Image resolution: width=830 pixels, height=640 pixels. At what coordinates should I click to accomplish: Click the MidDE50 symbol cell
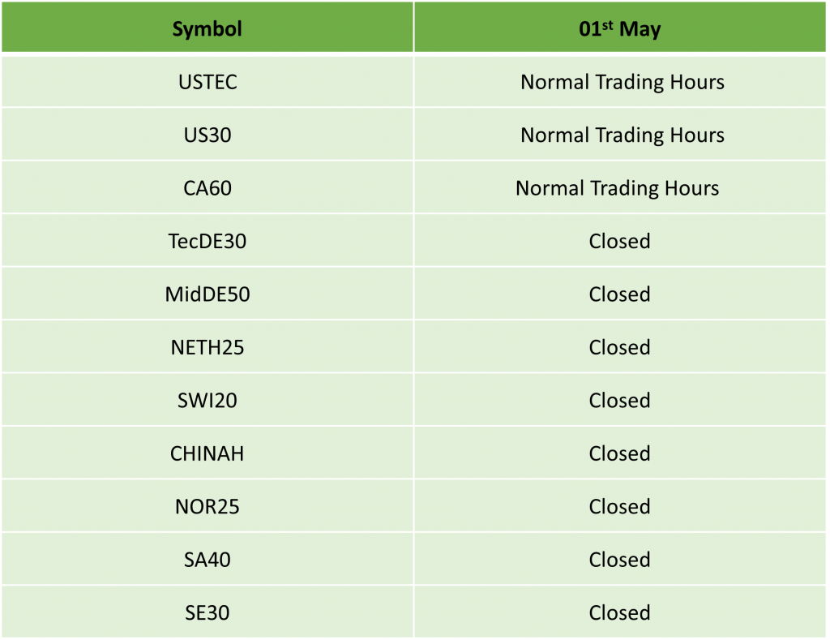(x=207, y=294)
